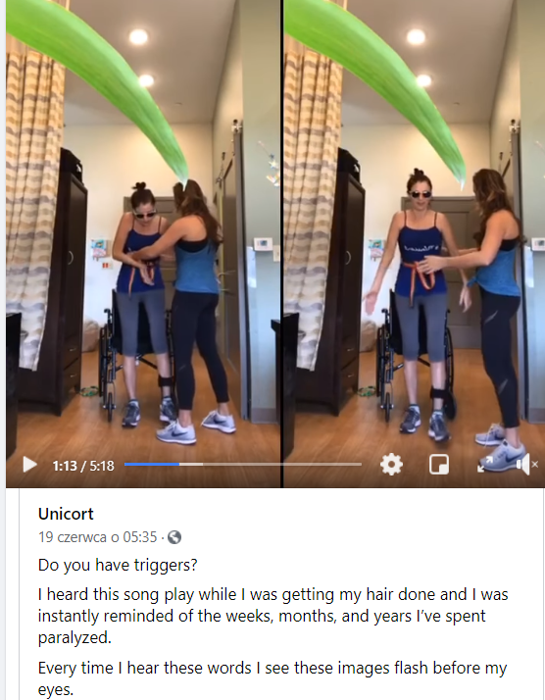The height and width of the screenshot is (700, 545).
Task: Play the paused video
Action: coord(29,465)
